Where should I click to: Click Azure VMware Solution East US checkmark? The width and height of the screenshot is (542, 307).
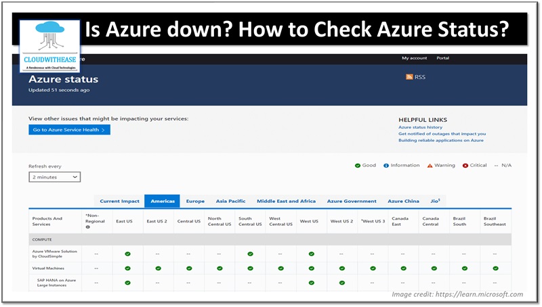coord(127,254)
